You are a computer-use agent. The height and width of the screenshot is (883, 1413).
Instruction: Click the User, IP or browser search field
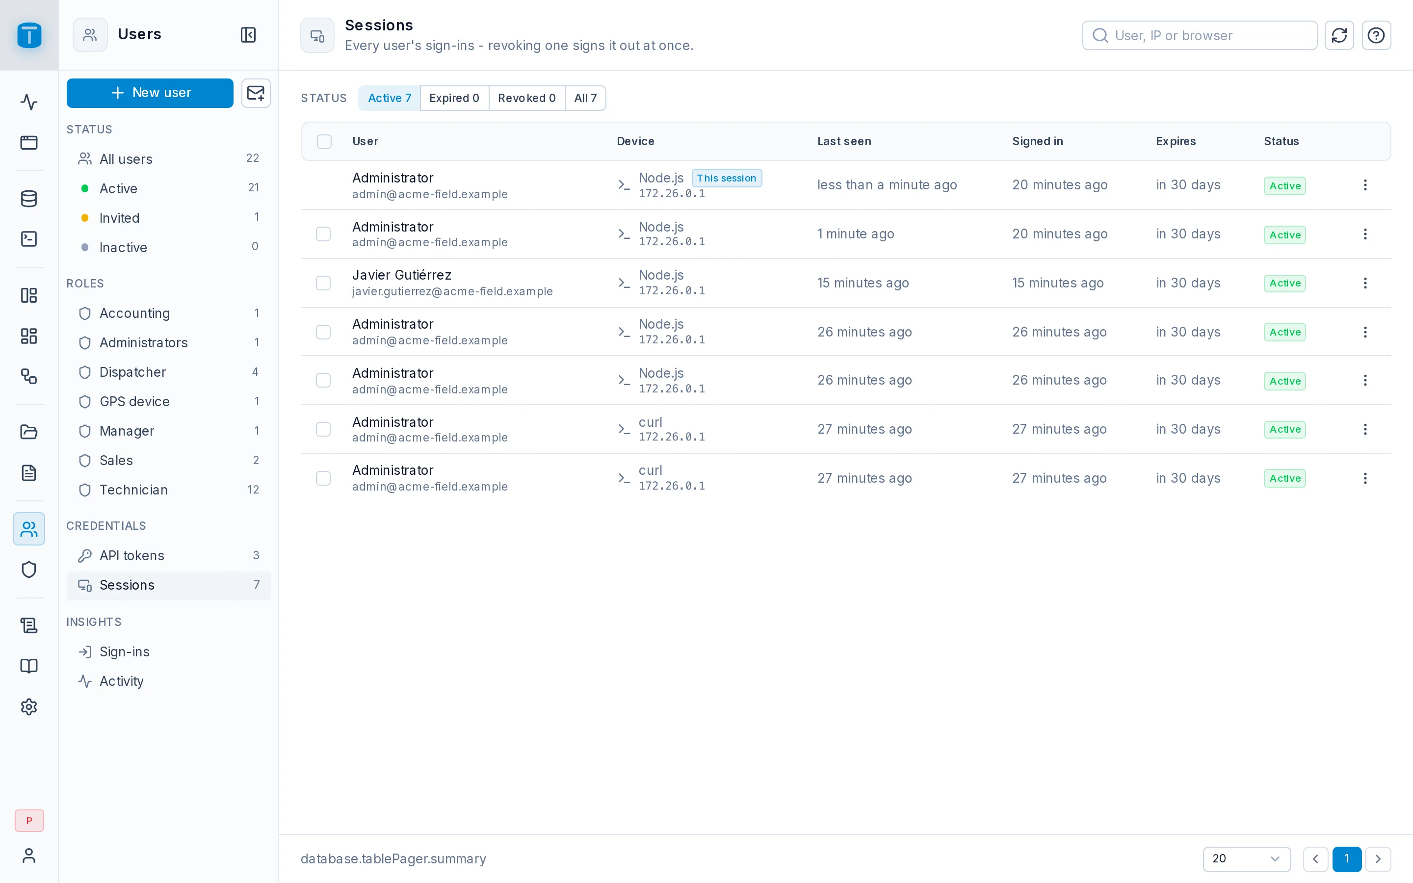coord(1200,35)
